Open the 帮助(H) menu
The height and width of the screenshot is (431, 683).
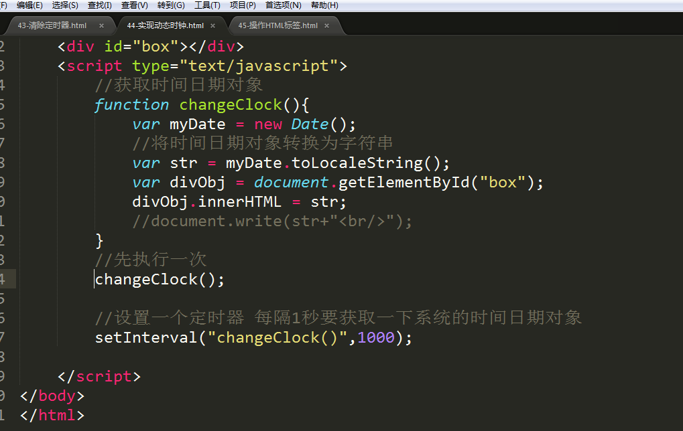324,5
